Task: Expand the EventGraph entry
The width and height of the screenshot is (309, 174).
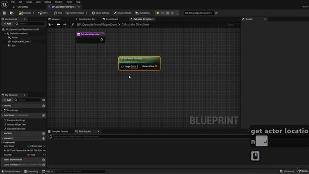Action: 2,111
